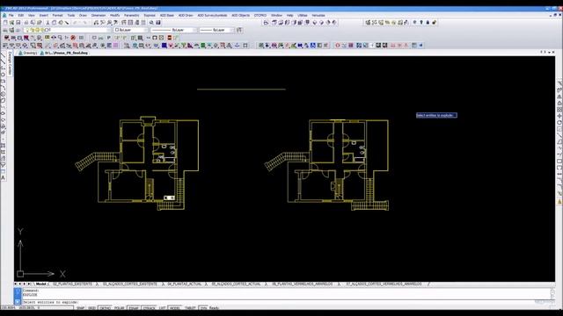Viewport: 563px width, 316px height.
Task: Open the Modify menu
Action: [x=115, y=16]
